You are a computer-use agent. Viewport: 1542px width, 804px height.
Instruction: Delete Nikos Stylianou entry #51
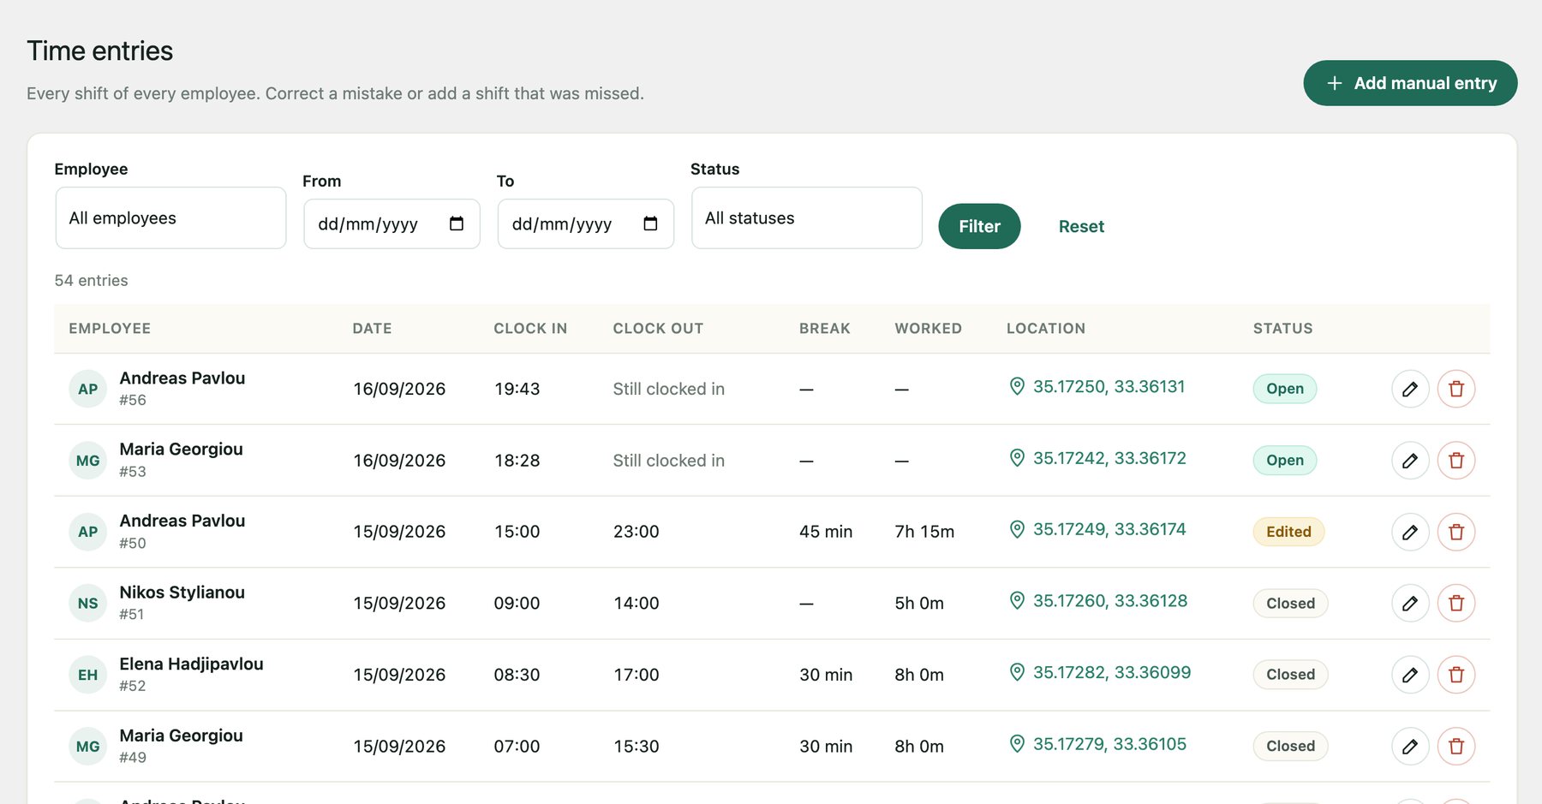(x=1456, y=604)
